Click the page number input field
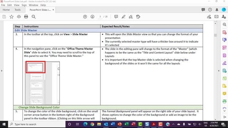228x128 pixels. (100, 17)
